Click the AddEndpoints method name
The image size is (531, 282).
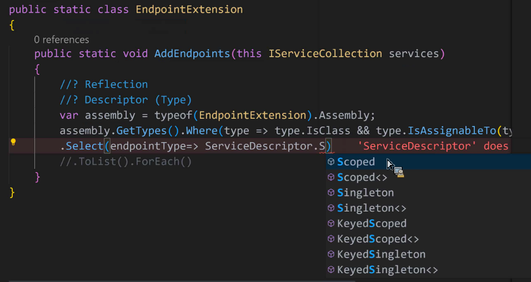[192, 54]
